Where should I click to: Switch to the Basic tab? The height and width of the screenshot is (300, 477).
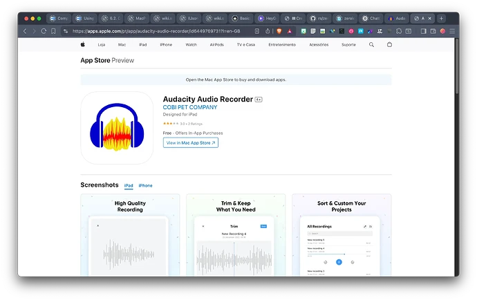241,18
